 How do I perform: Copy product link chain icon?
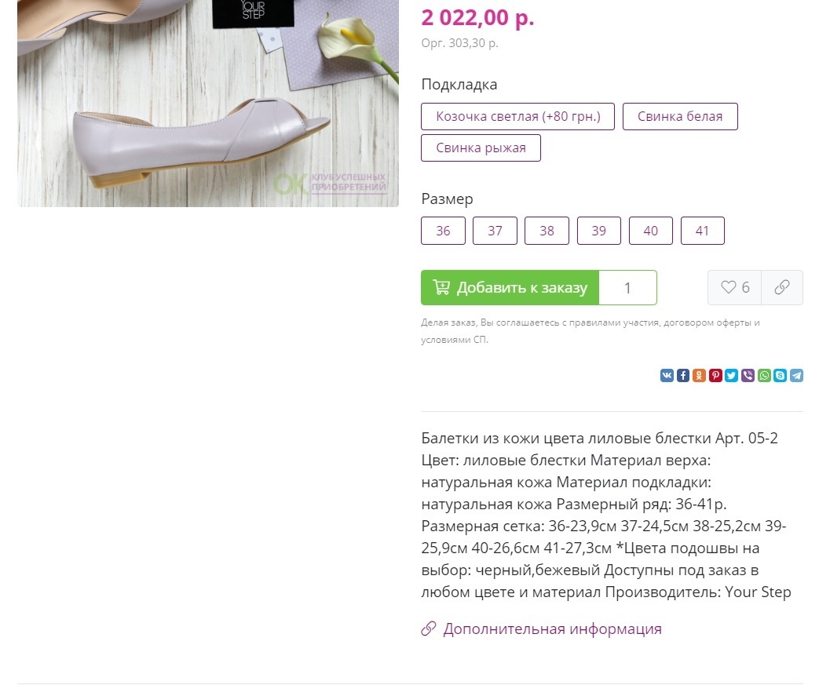[x=782, y=287]
